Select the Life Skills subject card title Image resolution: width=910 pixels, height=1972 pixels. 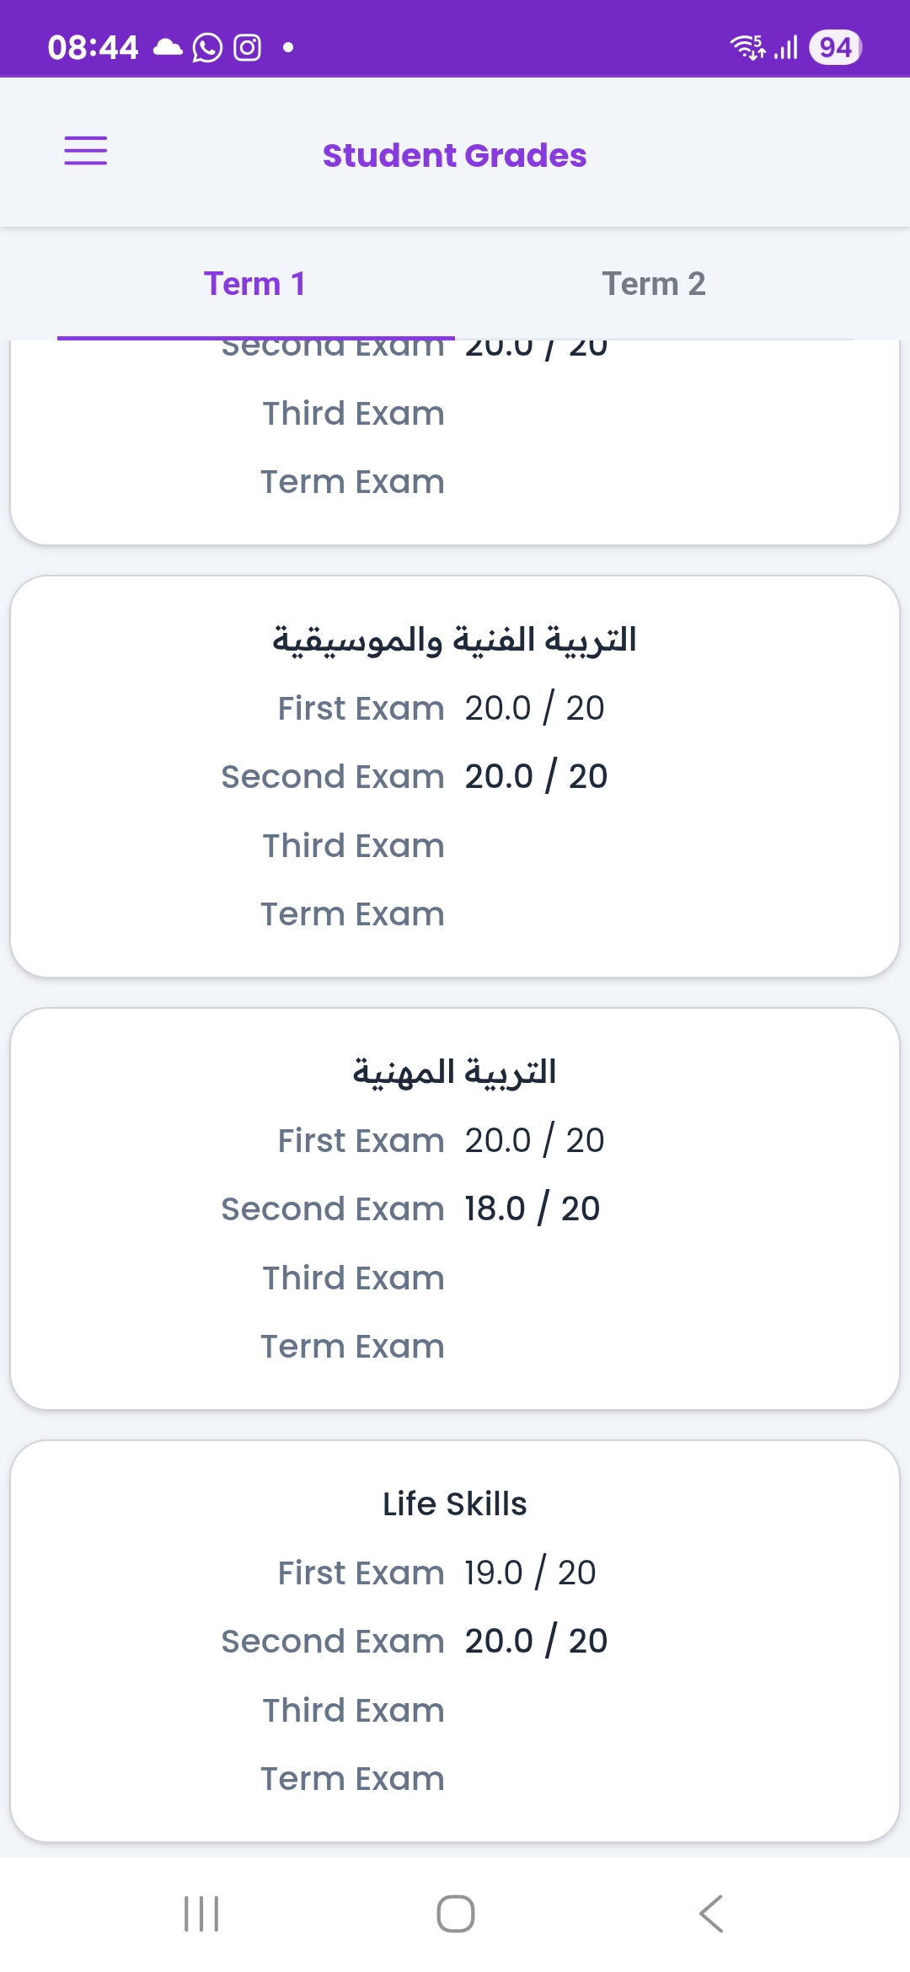(x=455, y=1504)
